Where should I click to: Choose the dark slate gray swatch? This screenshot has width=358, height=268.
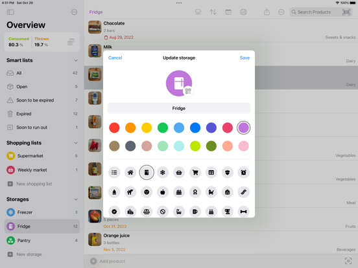[130, 146]
